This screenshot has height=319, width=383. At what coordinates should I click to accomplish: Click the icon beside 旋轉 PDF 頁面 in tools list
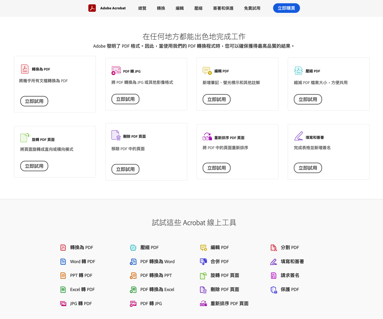(203, 275)
